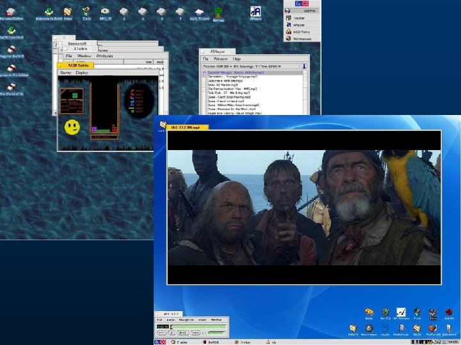Open the Audio menu in VLC controls

170,320
